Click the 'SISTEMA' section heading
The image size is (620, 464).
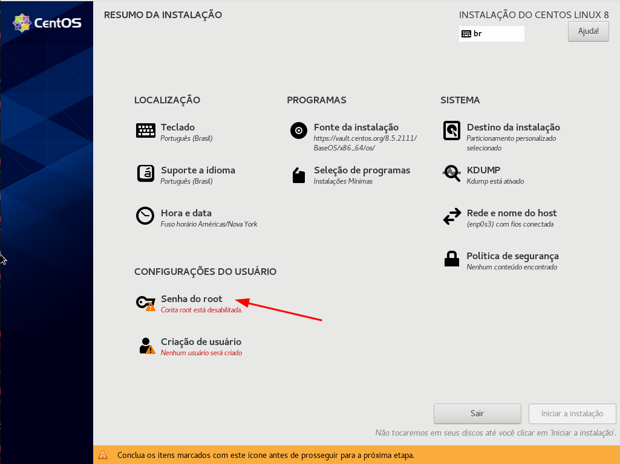click(x=460, y=100)
